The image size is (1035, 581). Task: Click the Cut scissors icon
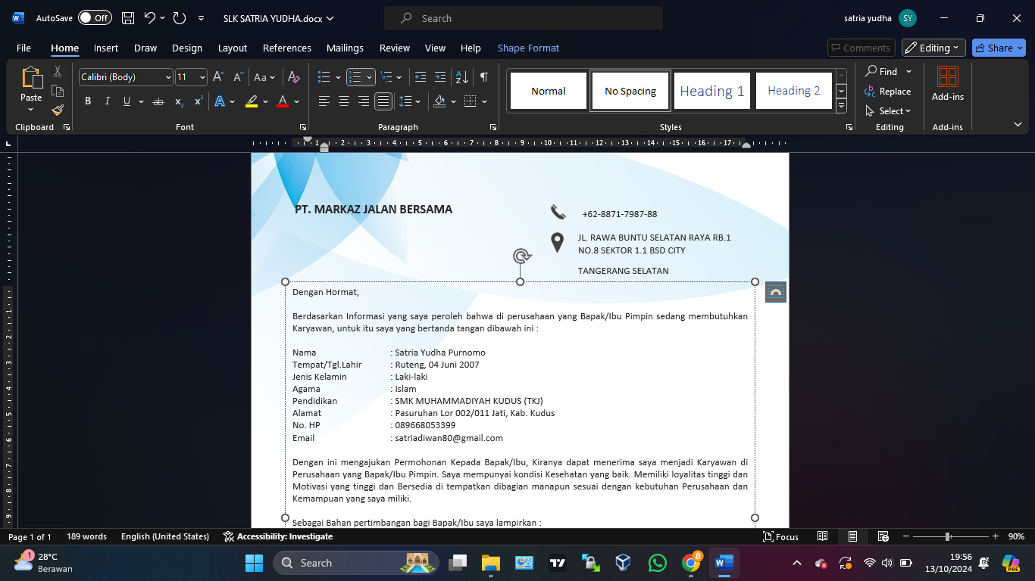click(58, 72)
